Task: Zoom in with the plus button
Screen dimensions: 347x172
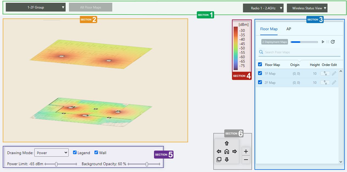Action: [246, 151]
